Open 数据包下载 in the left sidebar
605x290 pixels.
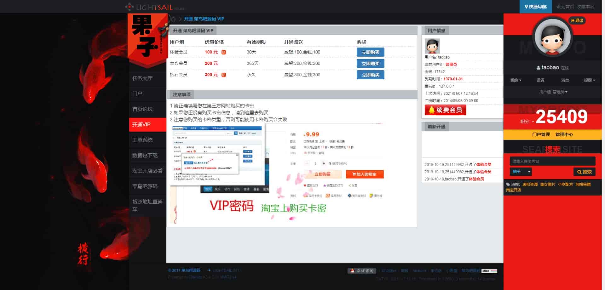coord(147,155)
